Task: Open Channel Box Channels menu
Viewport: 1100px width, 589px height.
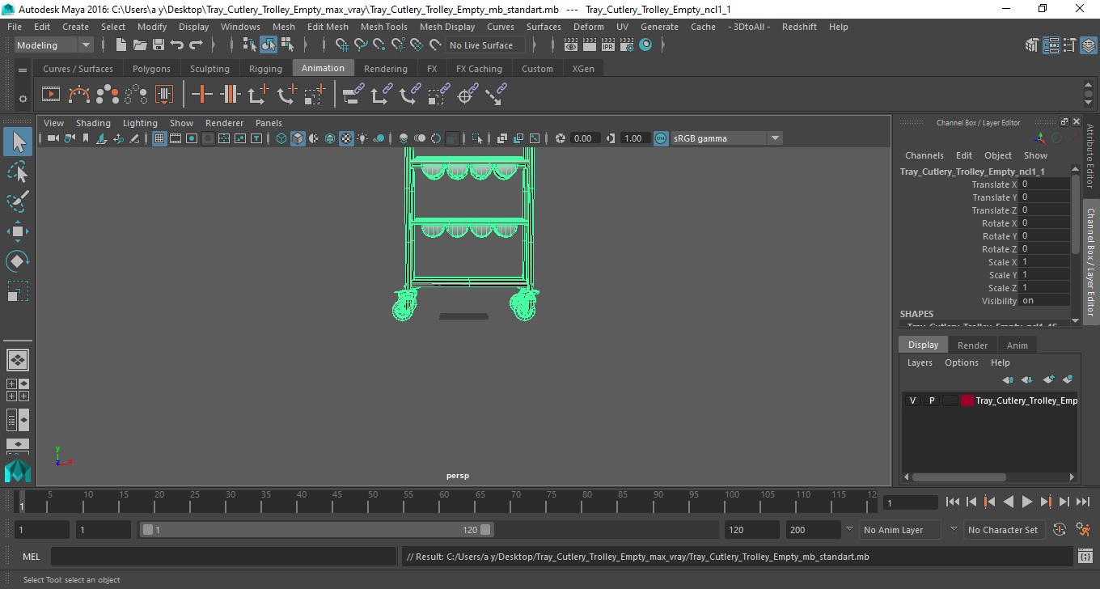Action: (924, 155)
